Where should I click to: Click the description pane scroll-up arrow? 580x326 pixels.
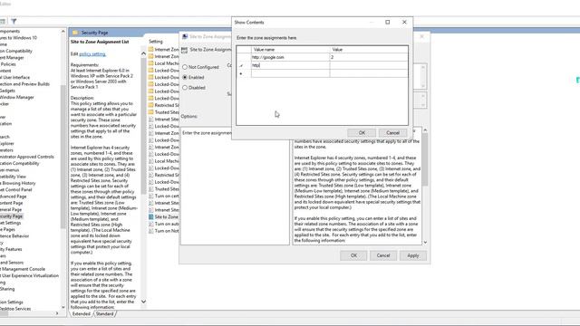pyautogui.click(x=143, y=53)
